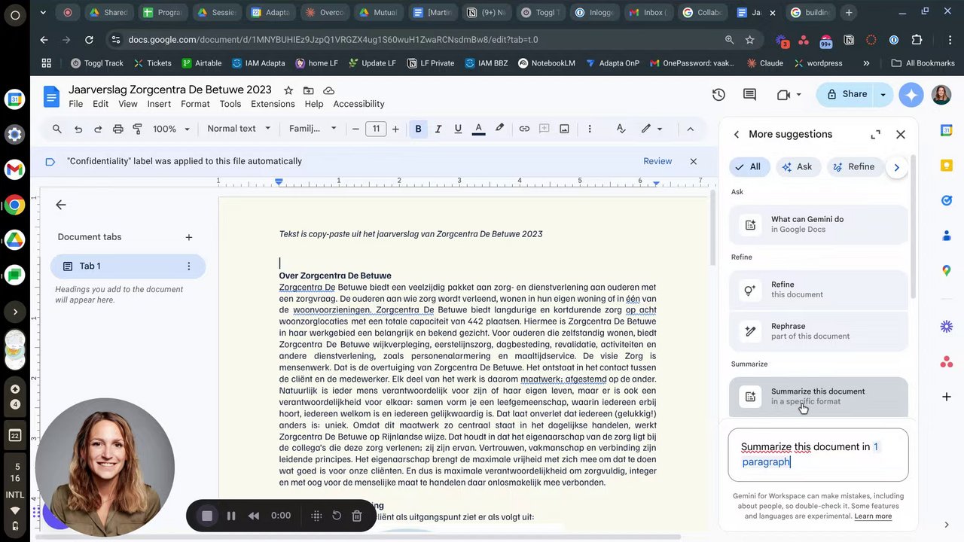Open the Extensions menu
964x542 pixels.
273,104
